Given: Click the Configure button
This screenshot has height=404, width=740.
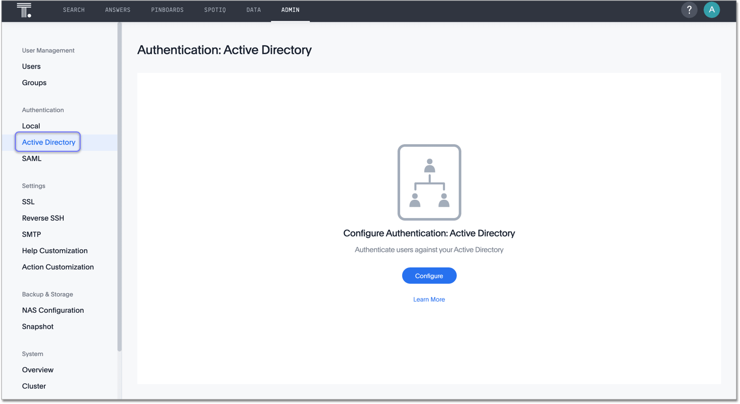Looking at the screenshot, I should coord(429,275).
